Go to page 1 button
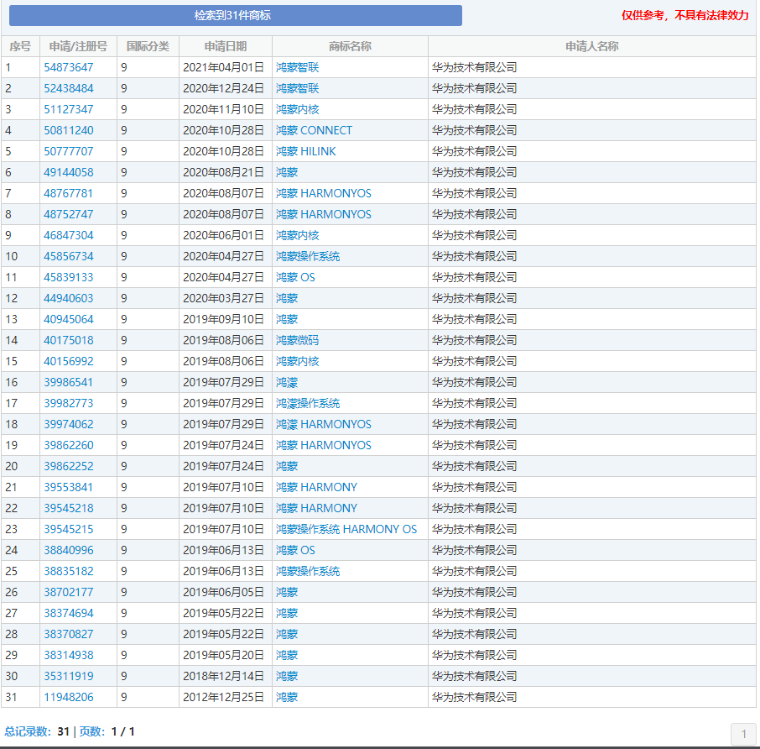This screenshot has height=749, width=760. [743, 734]
